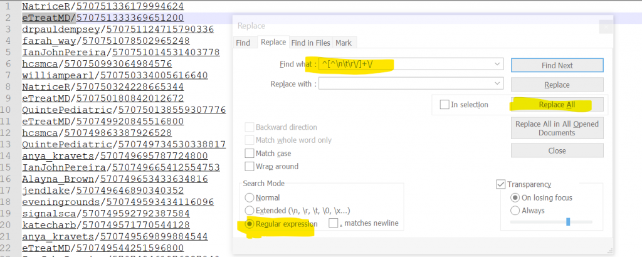This screenshot has height=257, width=642.
Task: Select the Mark tab
Action: click(x=343, y=43)
